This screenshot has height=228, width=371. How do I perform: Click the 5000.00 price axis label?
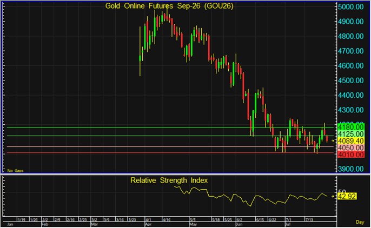[x=351, y=6]
